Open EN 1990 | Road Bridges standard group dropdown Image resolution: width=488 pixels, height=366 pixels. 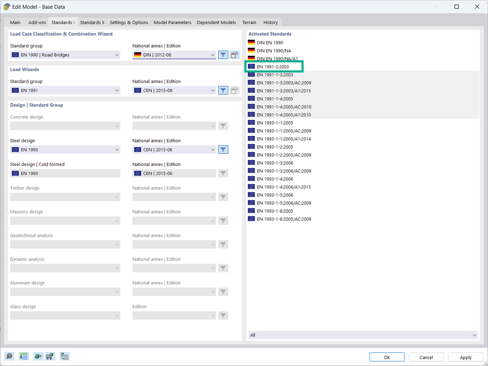point(65,55)
